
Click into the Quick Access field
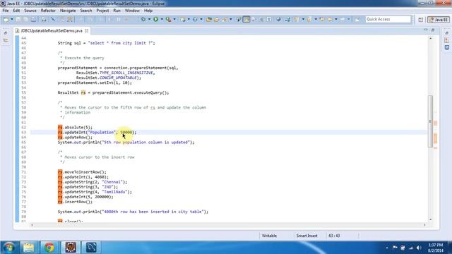(x=388, y=19)
